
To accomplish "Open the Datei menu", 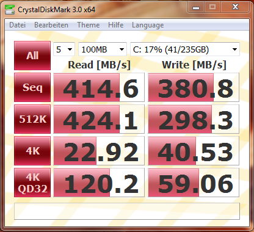I will click(18, 25).
